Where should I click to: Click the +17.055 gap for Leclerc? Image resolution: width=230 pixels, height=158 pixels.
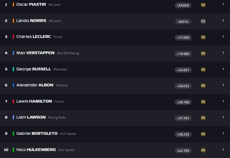(183, 37)
